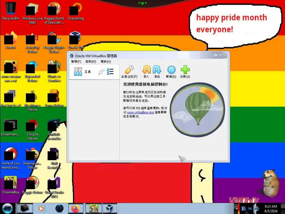This screenshot has width=285, height=214.
Task: Select the Insaniquarium Deluxe desktop icon
Action: click(32, 158)
